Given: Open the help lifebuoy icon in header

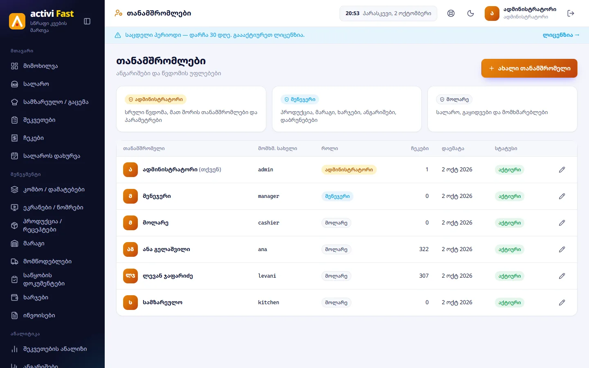Looking at the screenshot, I should tap(451, 13).
